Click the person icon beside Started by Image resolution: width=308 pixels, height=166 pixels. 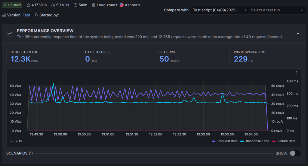[x=36, y=15]
